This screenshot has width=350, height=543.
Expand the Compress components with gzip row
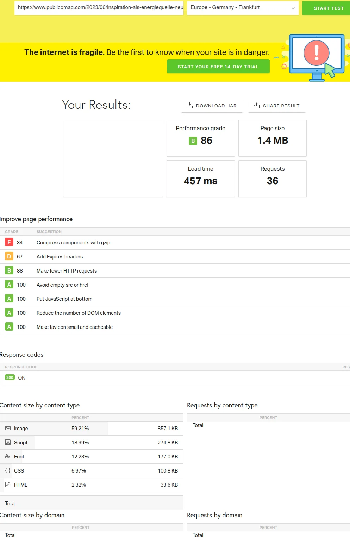(x=73, y=243)
